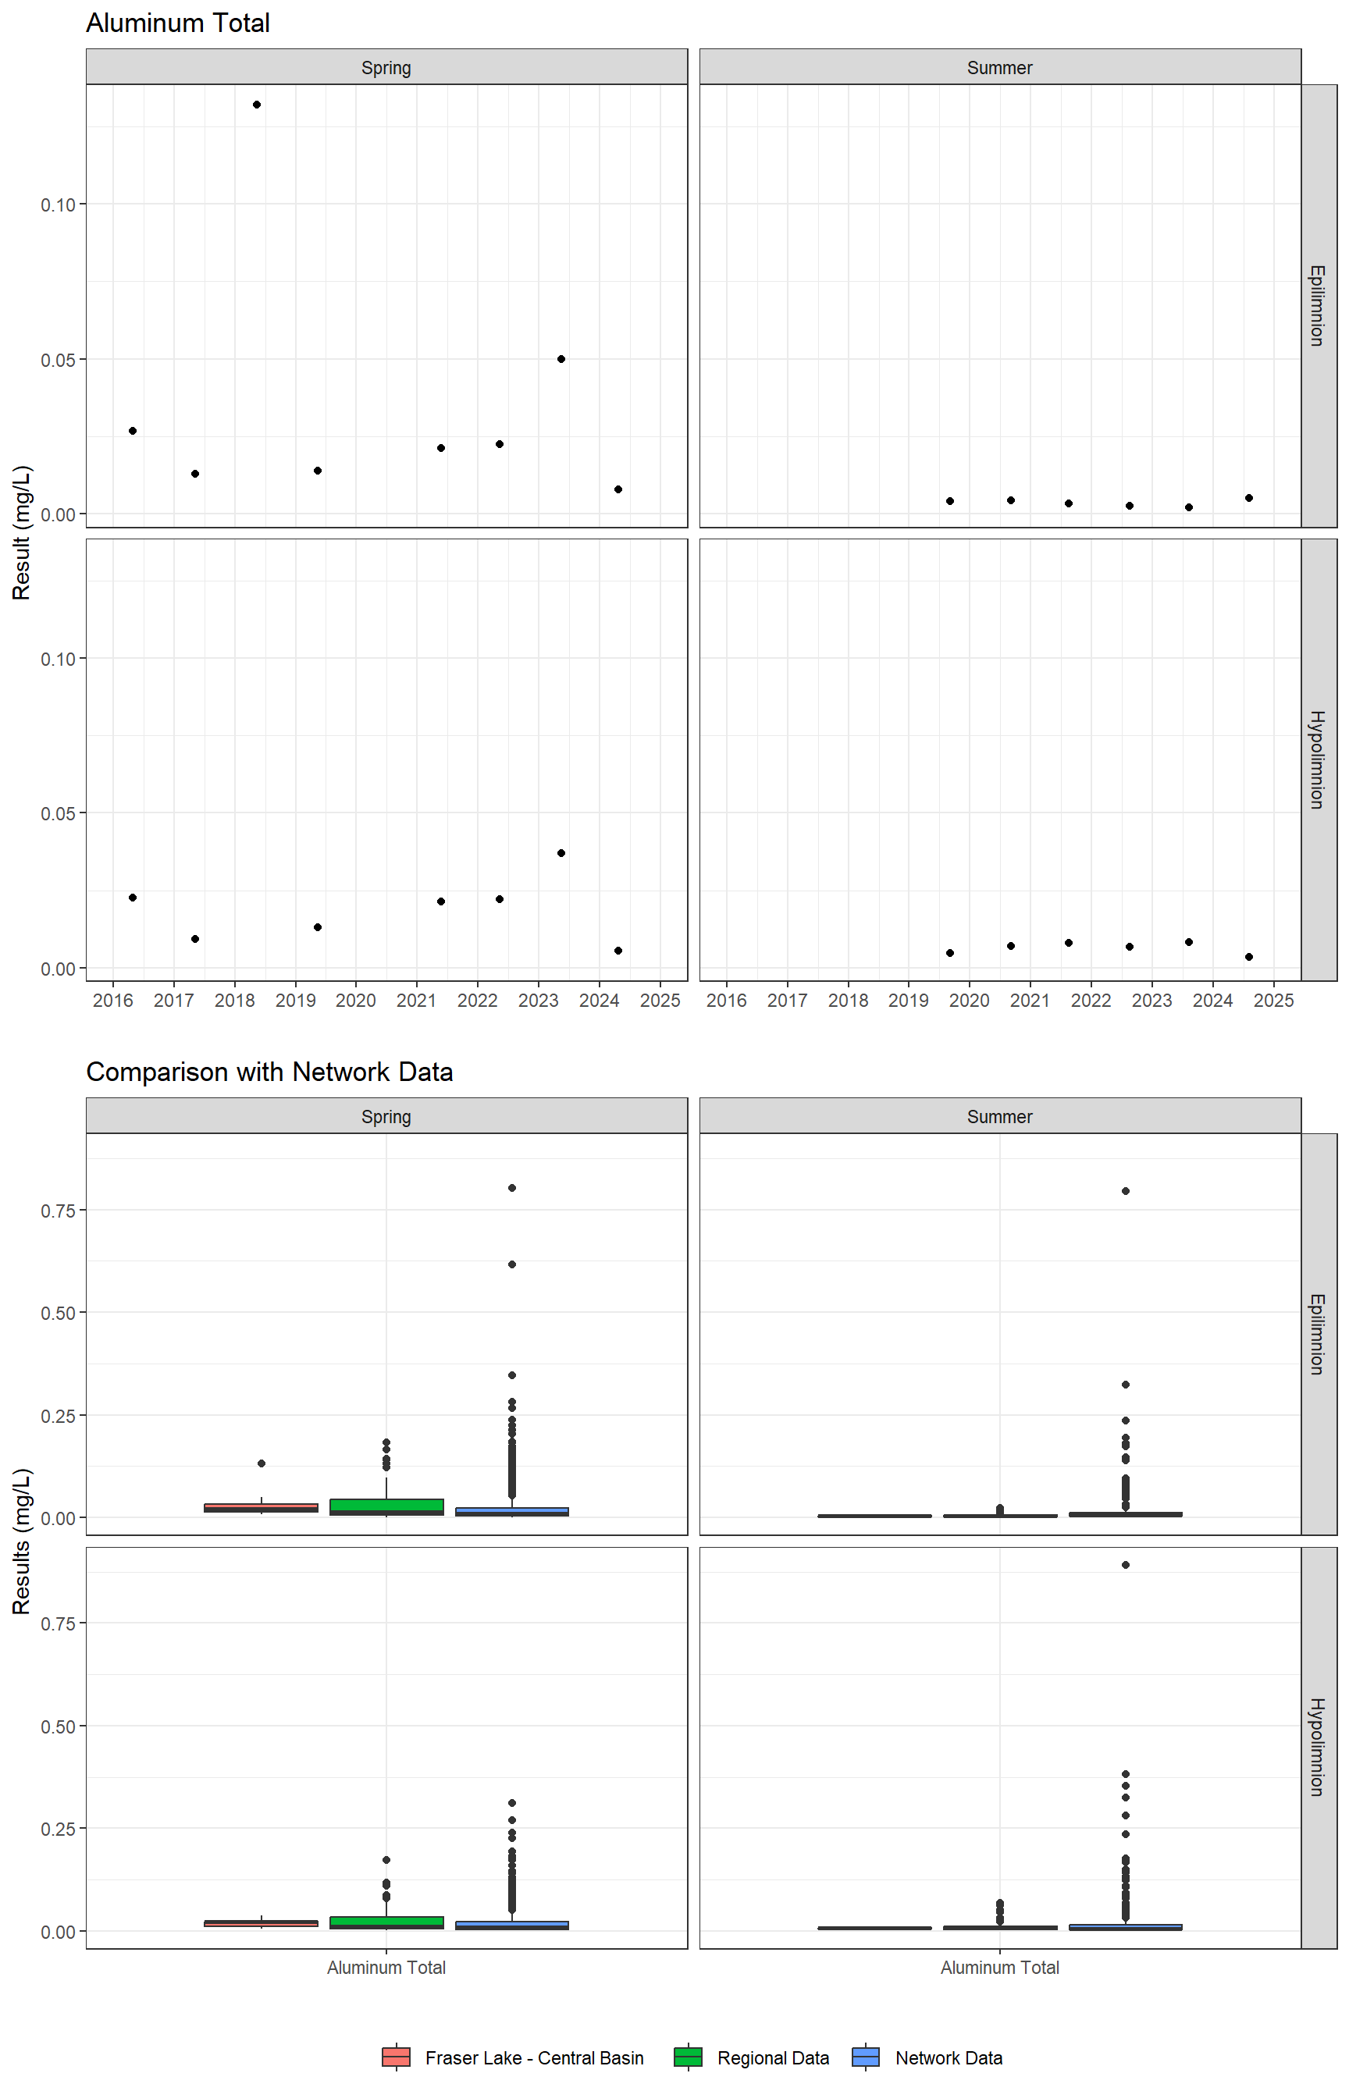Click the Summer strip header of the scatter chart
1349x2098 pixels.
[x=999, y=67]
